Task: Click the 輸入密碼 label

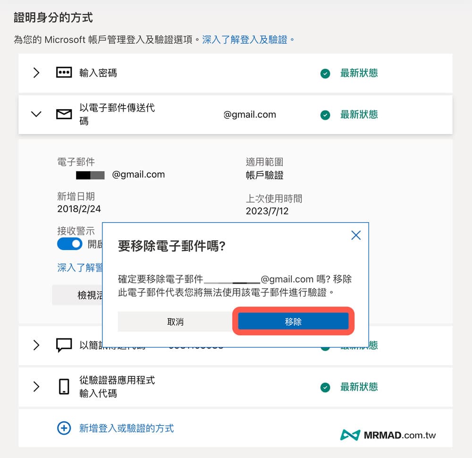Action: [98, 73]
